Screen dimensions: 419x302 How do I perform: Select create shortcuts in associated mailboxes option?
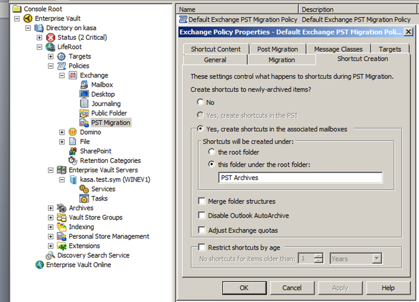pos(200,129)
